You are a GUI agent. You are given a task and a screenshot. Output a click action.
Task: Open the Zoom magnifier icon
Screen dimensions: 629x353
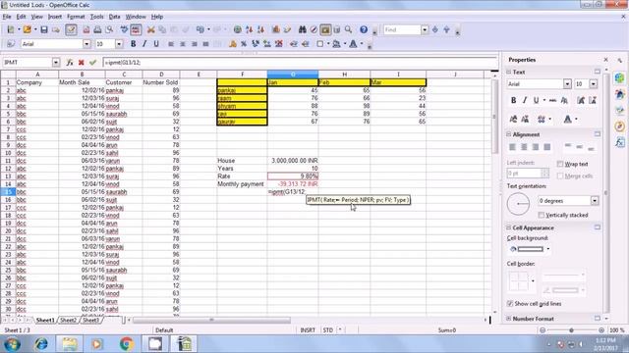click(348, 30)
